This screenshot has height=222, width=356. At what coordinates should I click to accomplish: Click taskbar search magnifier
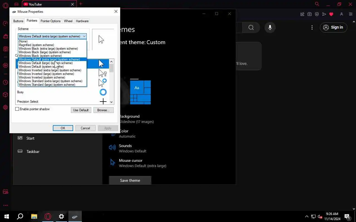[x=20, y=216]
